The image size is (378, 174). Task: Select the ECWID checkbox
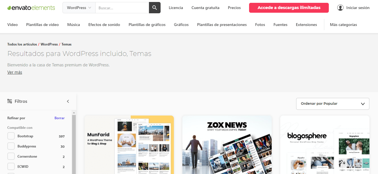pos(11,167)
